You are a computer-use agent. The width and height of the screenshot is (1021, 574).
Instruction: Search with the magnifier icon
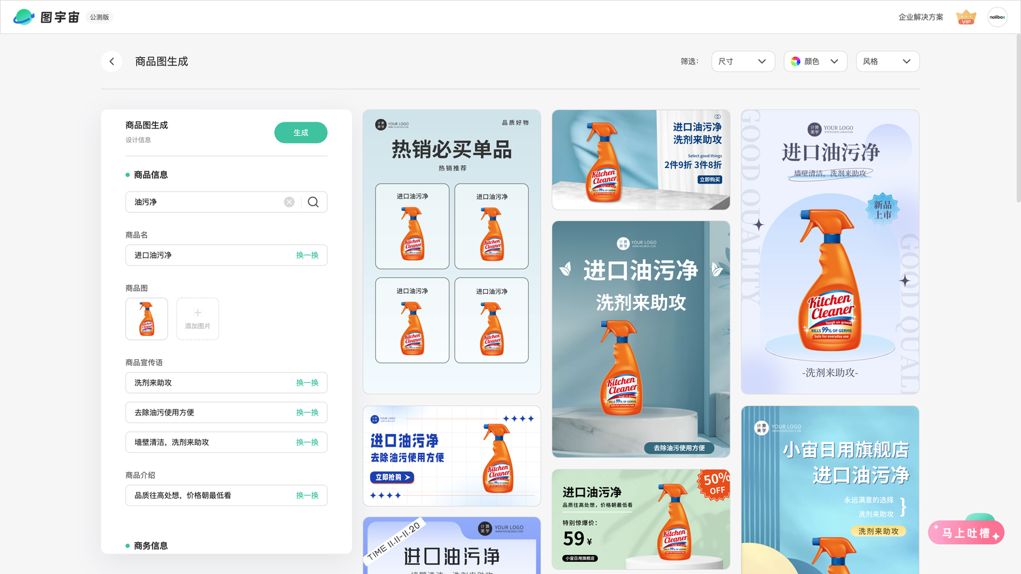(313, 202)
